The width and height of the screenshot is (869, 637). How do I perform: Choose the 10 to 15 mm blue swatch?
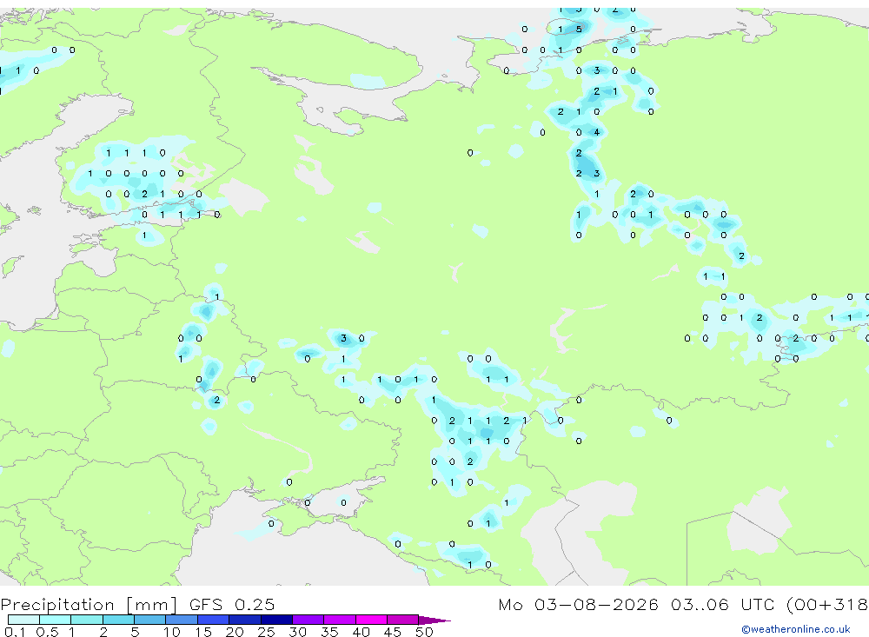182,620
